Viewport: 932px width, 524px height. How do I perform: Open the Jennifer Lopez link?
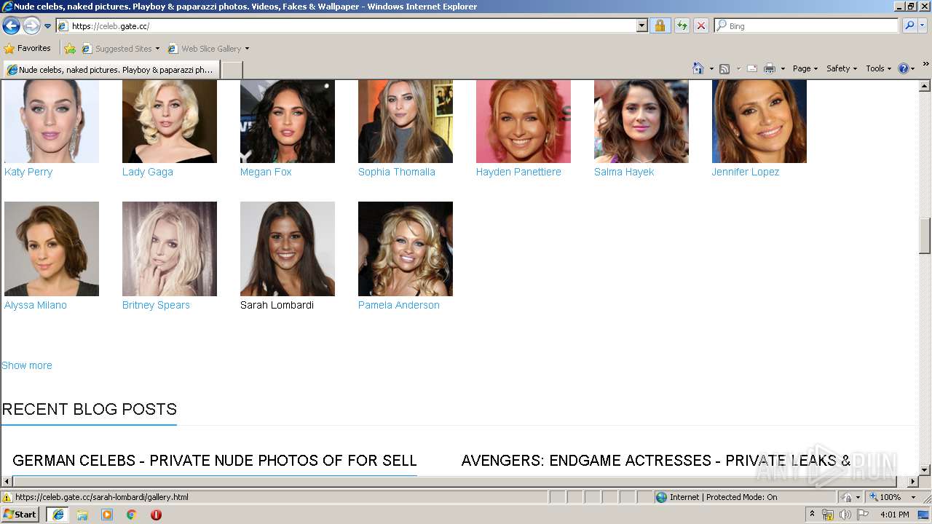746,172
